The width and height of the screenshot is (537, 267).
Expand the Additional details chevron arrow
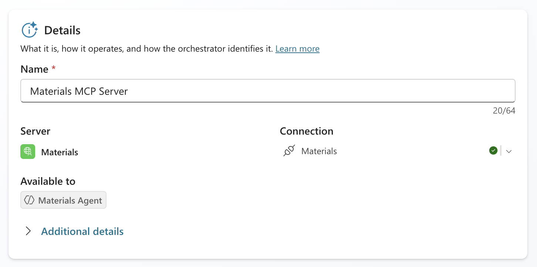point(28,231)
